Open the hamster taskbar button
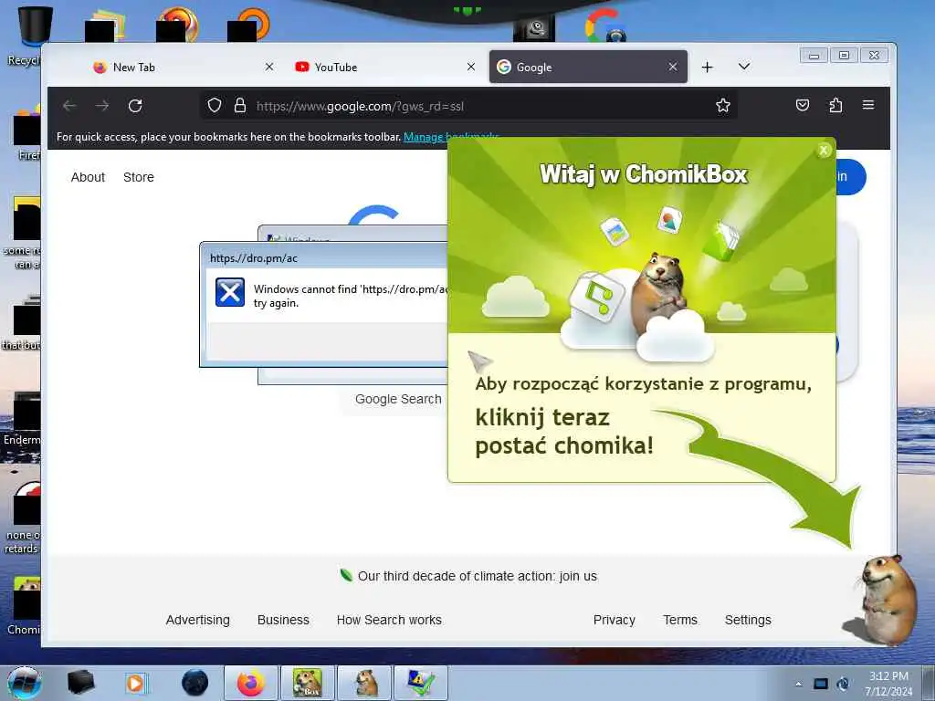Viewport: 935px width, 701px height. (364, 683)
